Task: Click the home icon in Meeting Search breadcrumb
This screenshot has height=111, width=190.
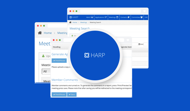Action: tap(70, 22)
